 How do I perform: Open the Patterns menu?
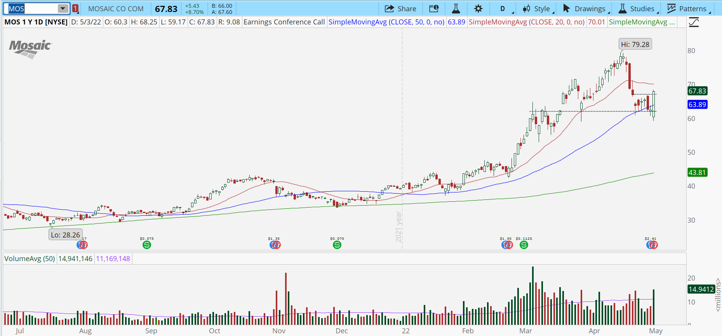tap(689, 9)
